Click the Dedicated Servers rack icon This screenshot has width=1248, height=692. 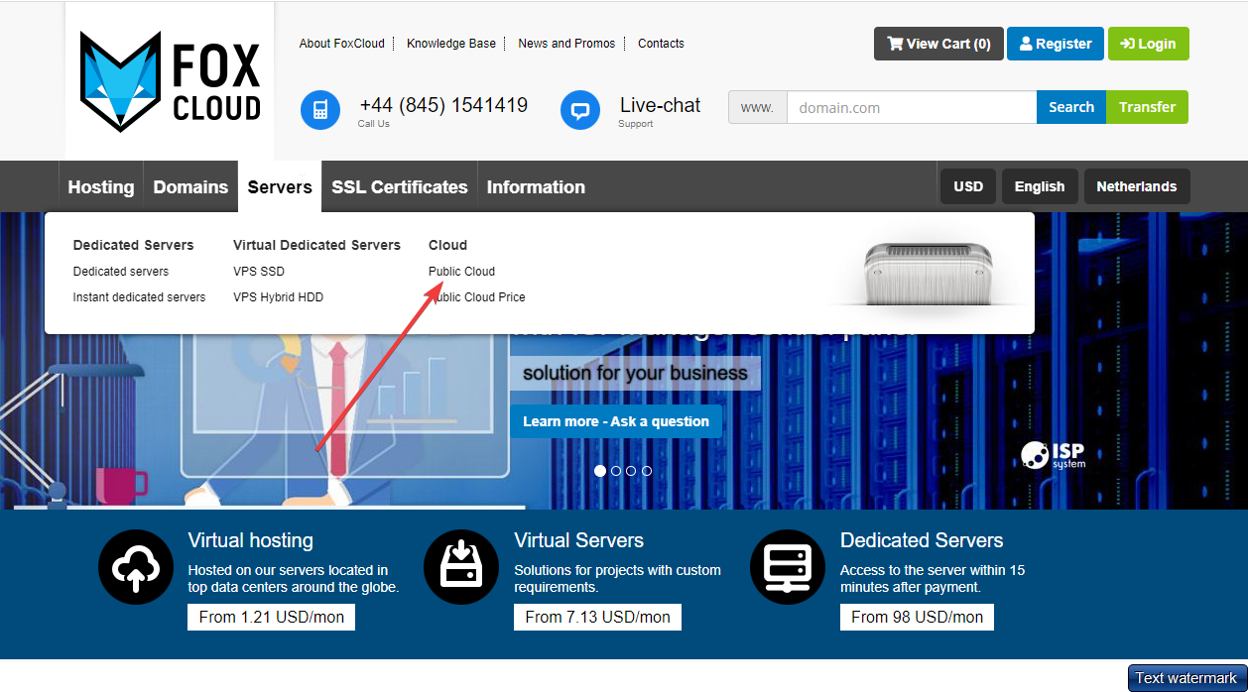click(788, 567)
